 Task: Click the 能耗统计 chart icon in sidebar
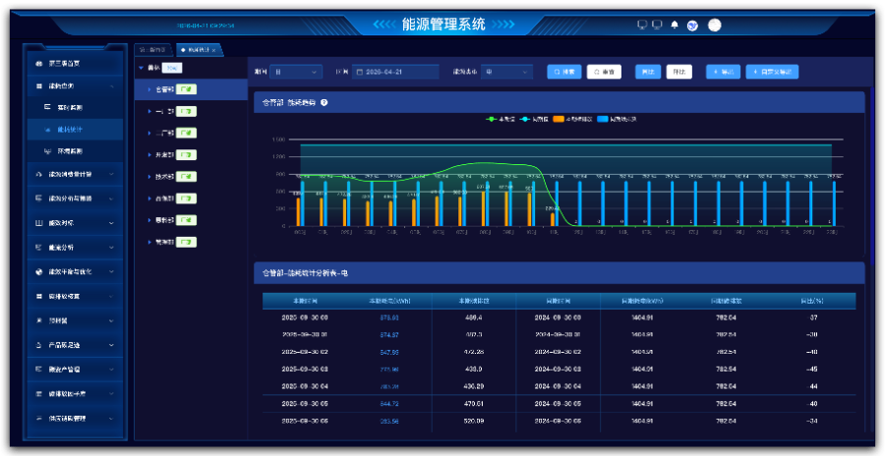coord(48,130)
